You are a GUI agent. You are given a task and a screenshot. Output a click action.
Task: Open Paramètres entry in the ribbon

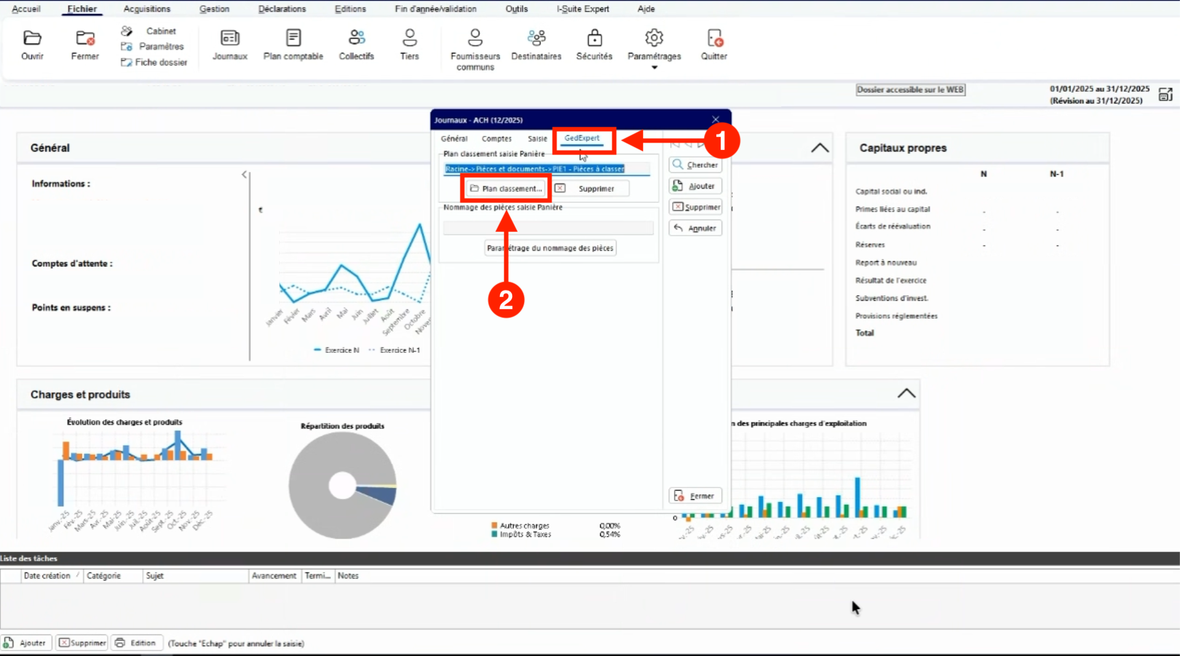point(152,46)
